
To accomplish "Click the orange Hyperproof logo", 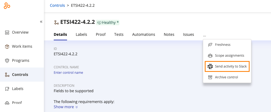I will [x=7, y=5].
